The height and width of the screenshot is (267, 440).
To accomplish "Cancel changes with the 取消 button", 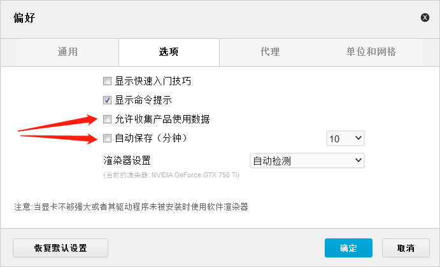I will tap(406, 248).
